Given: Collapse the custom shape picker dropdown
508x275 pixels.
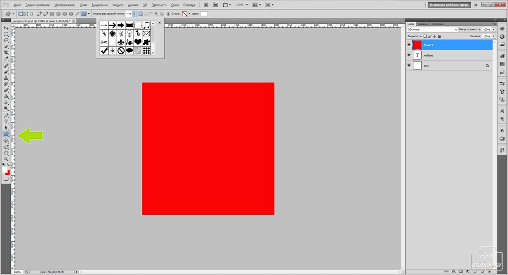Looking at the screenshot, I should tap(134, 14).
